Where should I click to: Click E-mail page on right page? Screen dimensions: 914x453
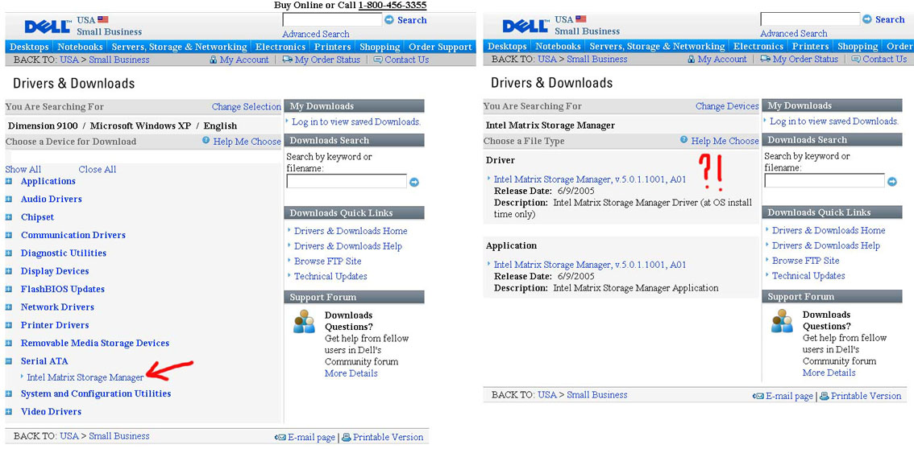789,396
